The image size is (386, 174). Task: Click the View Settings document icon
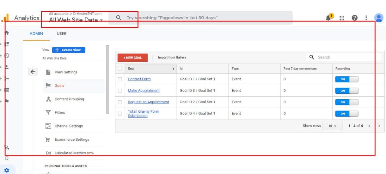point(48,72)
